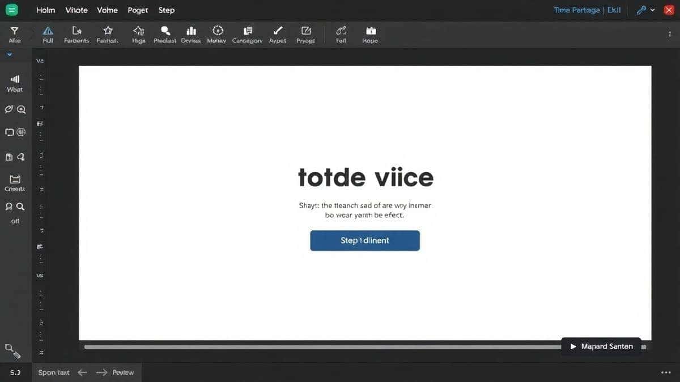
Task: Expand the wrench dropdown near Time Partage
Action: pos(646,10)
